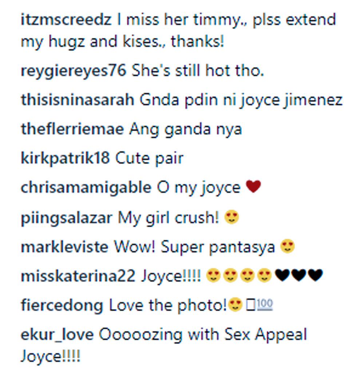Click first heart-eyes emoji in misskaterina22's comment
This screenshot has width=364, height=372.
pyautogui.click(x=213, y=275)
